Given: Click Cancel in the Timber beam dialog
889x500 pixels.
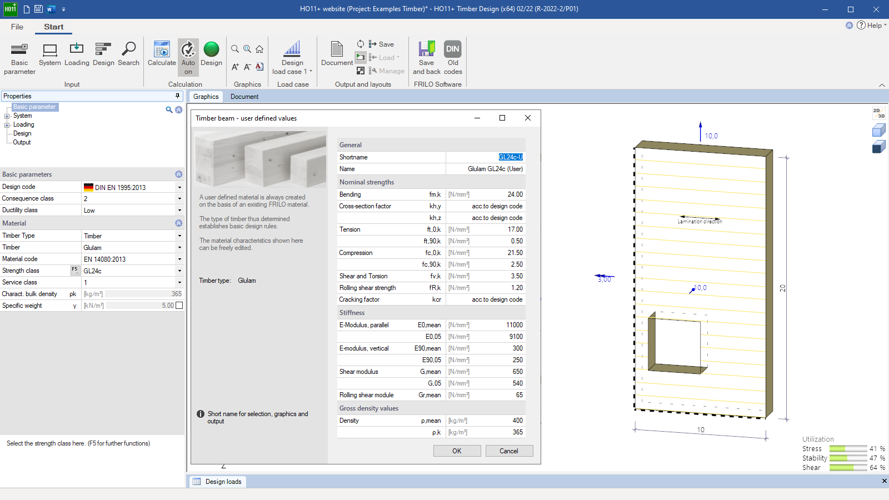Looking at the screenshot, I should coord(509,451).
